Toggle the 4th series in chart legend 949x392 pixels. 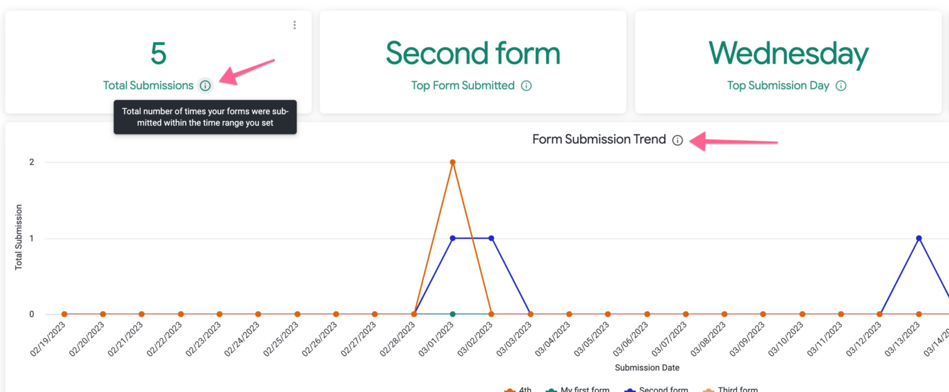point(518,390)
